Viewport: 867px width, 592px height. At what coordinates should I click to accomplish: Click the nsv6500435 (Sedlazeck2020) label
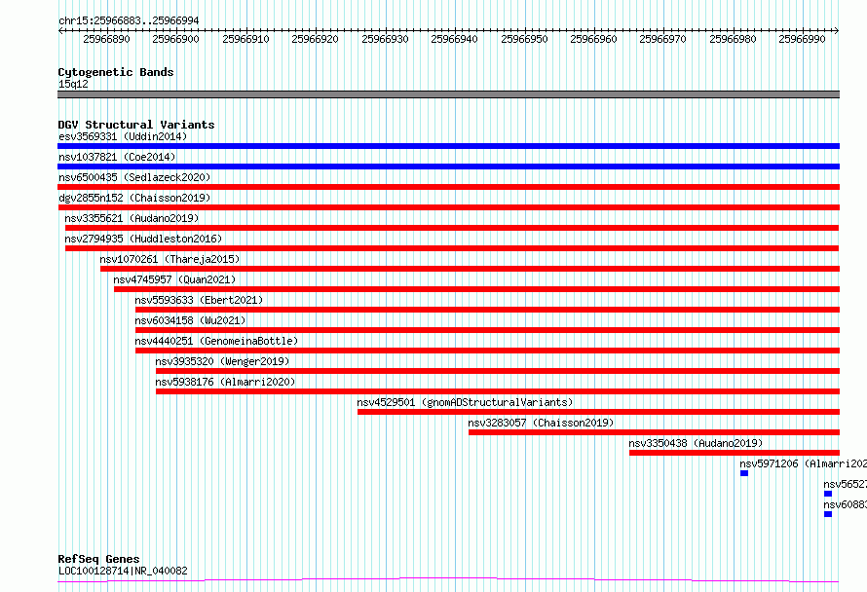click(x=134, y=177)
